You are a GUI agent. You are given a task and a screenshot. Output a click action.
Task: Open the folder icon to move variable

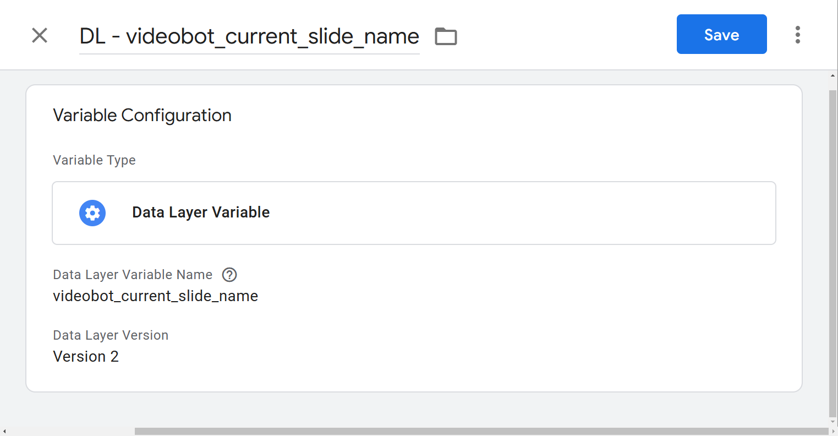(x=446, y=35)
